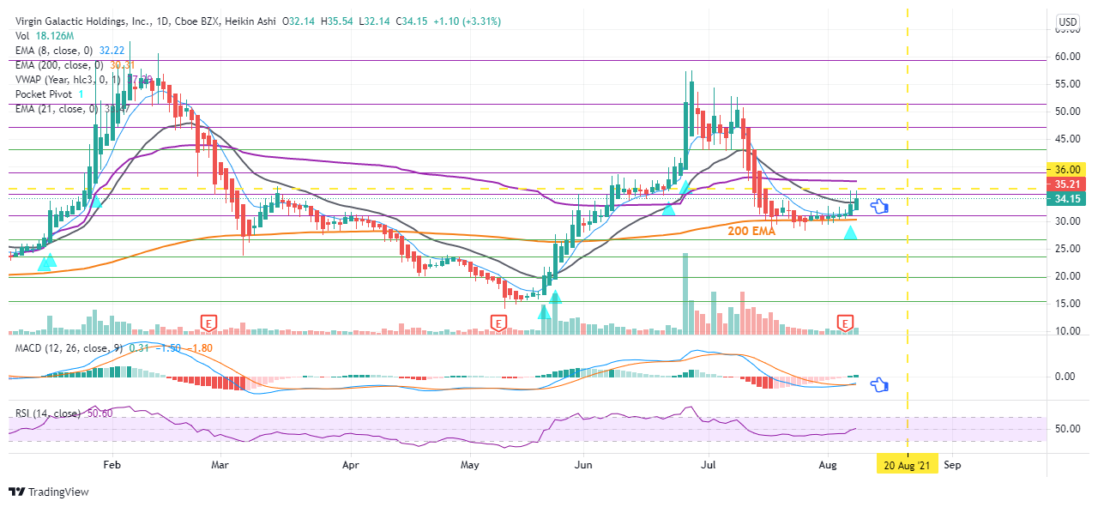The image size is (1098, 507).
Task: Select the RSI (14, close) legend
Action: coord(50,413)
